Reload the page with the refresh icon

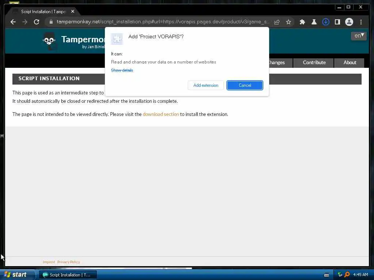[37, 22]
